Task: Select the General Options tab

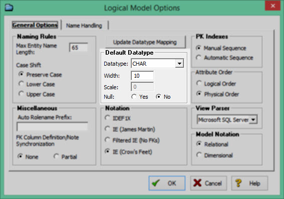Action: 35,25
